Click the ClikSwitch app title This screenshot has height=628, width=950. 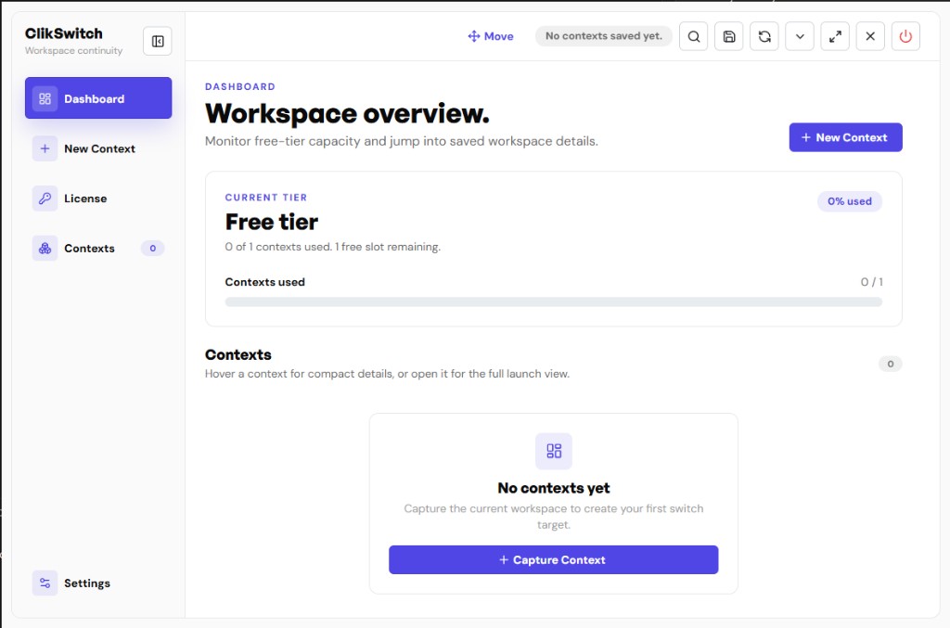coord(64,33)
